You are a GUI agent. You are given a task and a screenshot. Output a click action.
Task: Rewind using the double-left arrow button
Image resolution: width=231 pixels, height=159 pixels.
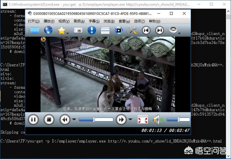point(65,120)
